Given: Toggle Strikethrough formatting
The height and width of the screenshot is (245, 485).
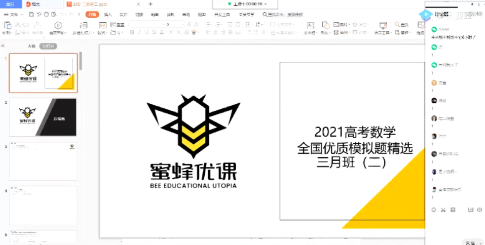Looking at the screenshot, I should click(154, 32).
